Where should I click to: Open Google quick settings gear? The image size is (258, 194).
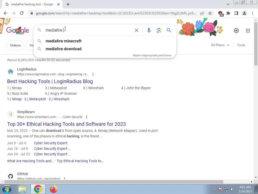(x=236, y=31)
